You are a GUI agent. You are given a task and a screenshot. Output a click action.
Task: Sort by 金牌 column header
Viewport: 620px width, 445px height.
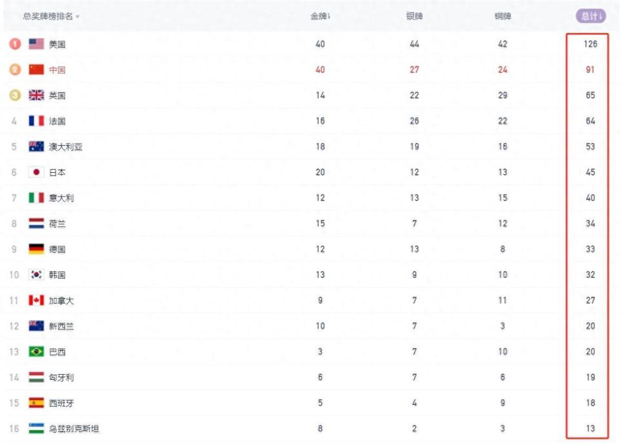(x=320, y=16)
